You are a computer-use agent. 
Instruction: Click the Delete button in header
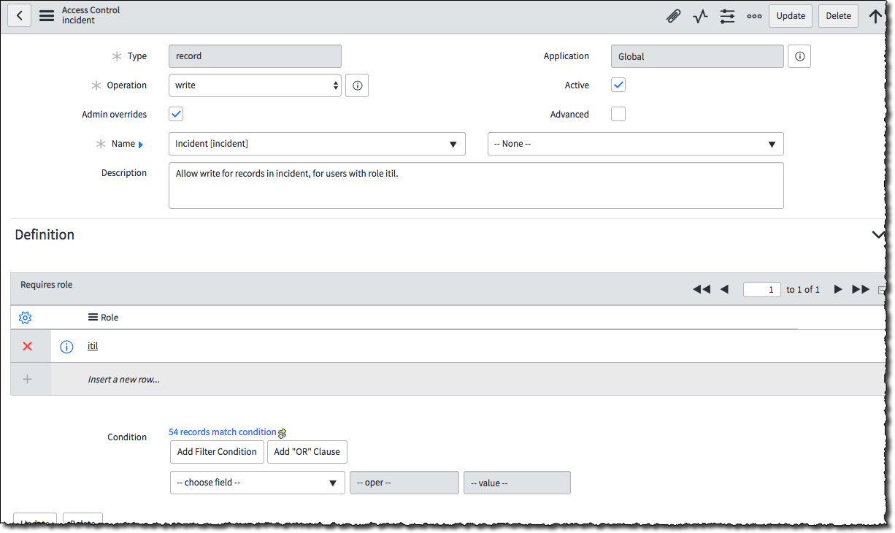[x=838, y=16]
